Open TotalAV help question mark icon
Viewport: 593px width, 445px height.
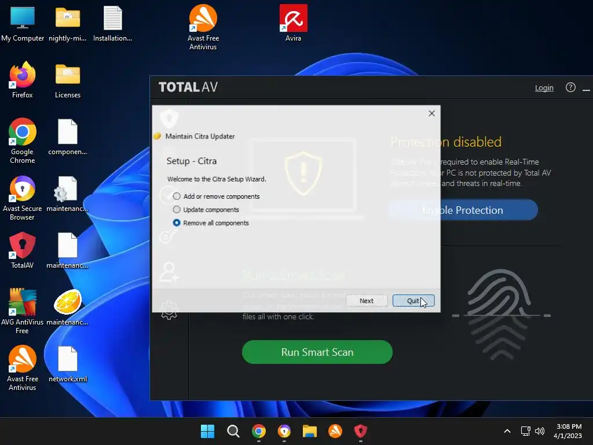570,87
